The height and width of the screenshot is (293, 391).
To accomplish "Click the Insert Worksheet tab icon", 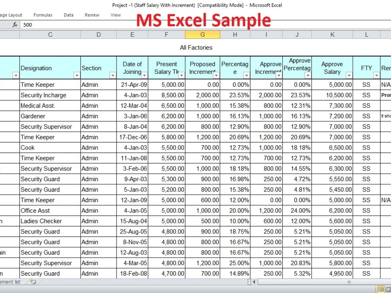I will coord(33,282).
